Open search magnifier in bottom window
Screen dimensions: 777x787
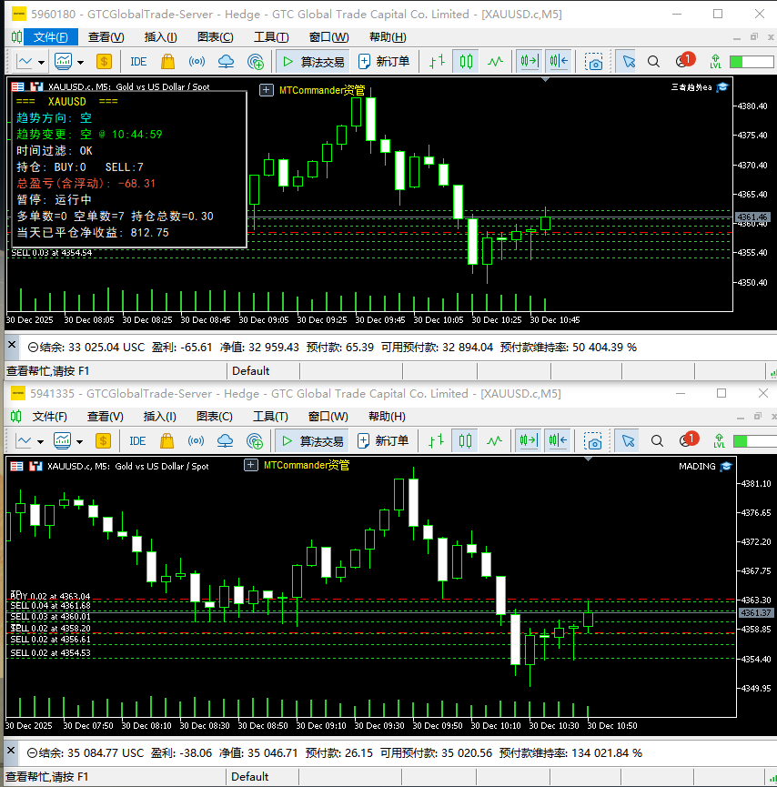(657, 441)
